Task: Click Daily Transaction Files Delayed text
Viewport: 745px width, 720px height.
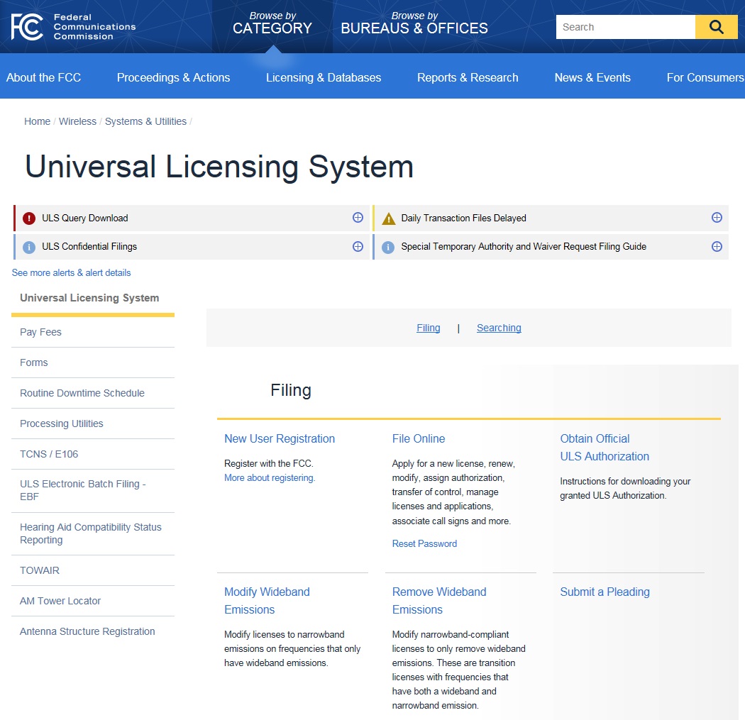Action: tap(464, 218)
